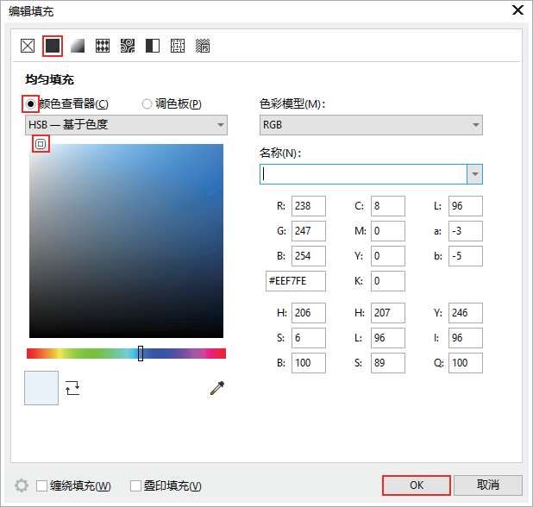Click the hex field #EEF7FE
Screen dimensions: 533x507
tap(296, 281)
